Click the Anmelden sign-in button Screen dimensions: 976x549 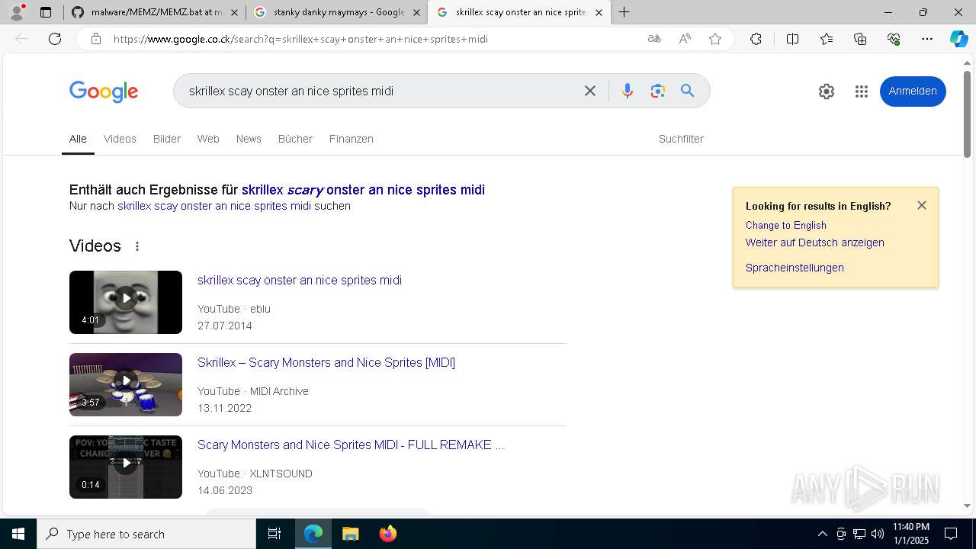913,91
